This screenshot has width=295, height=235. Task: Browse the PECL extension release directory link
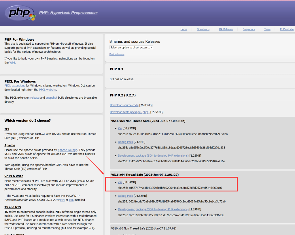(x=35, y=97)
